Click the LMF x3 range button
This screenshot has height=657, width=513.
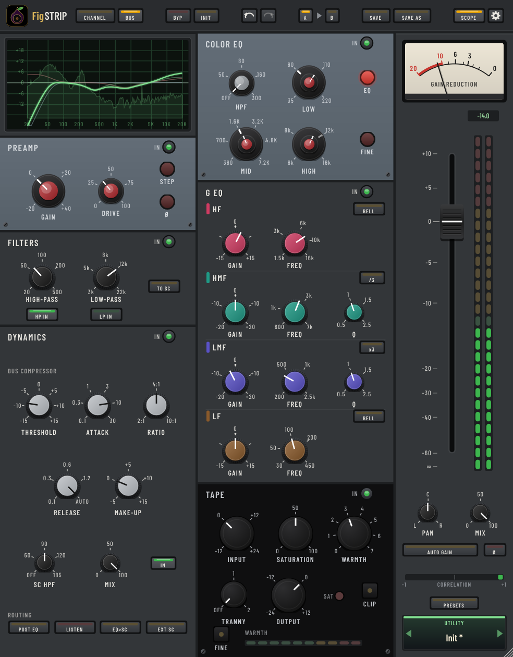pos(372,347)
